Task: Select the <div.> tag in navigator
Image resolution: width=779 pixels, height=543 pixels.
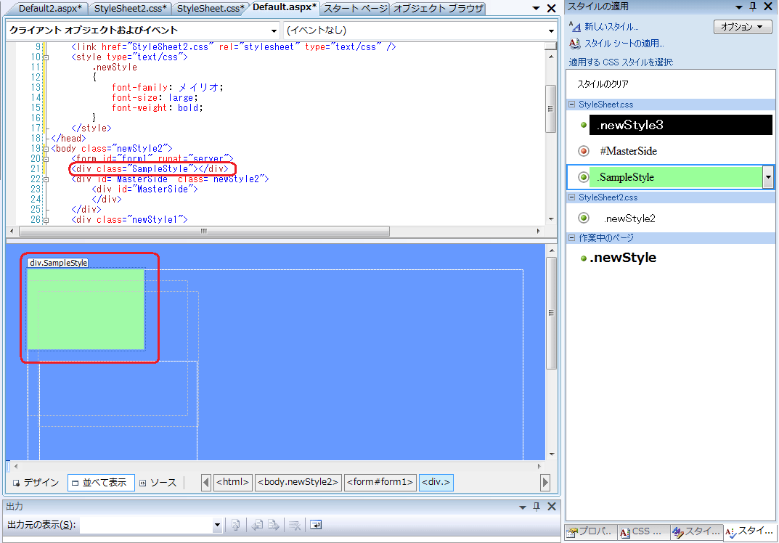Action: (x=436, y=482)
